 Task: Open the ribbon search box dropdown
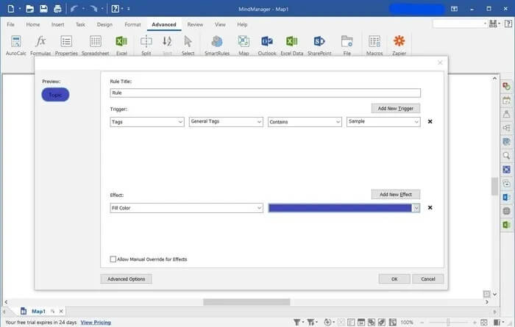485,24
